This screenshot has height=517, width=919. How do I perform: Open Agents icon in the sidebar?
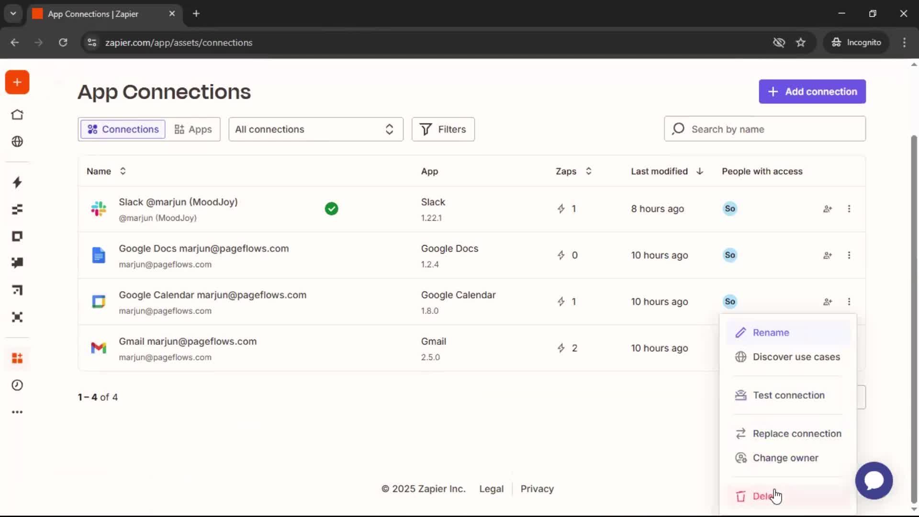tap(17, 317)
